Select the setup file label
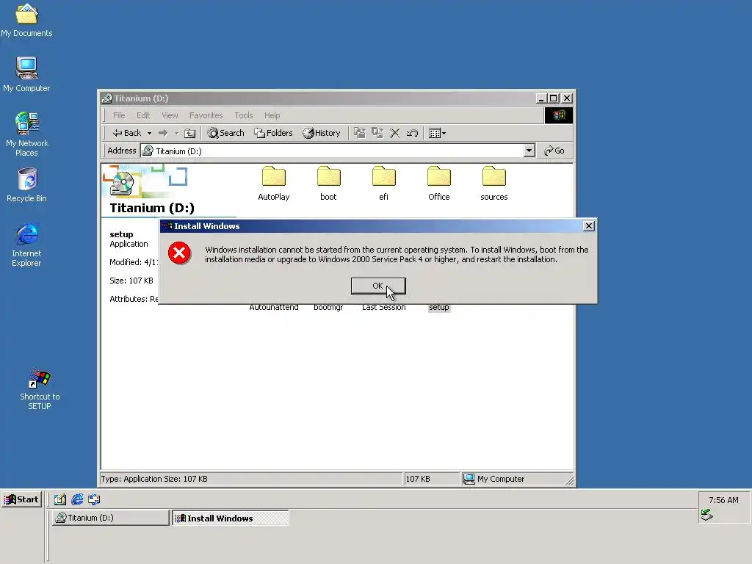The height and width of the screenshot is (564, 752). 439,308
